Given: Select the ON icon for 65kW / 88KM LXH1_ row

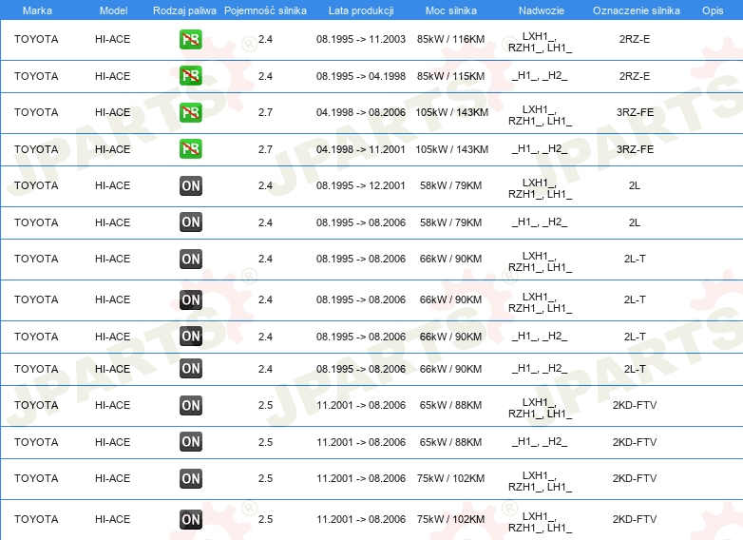Looking at the screenshot, I should pyautogui.click(x=191, y=405).
